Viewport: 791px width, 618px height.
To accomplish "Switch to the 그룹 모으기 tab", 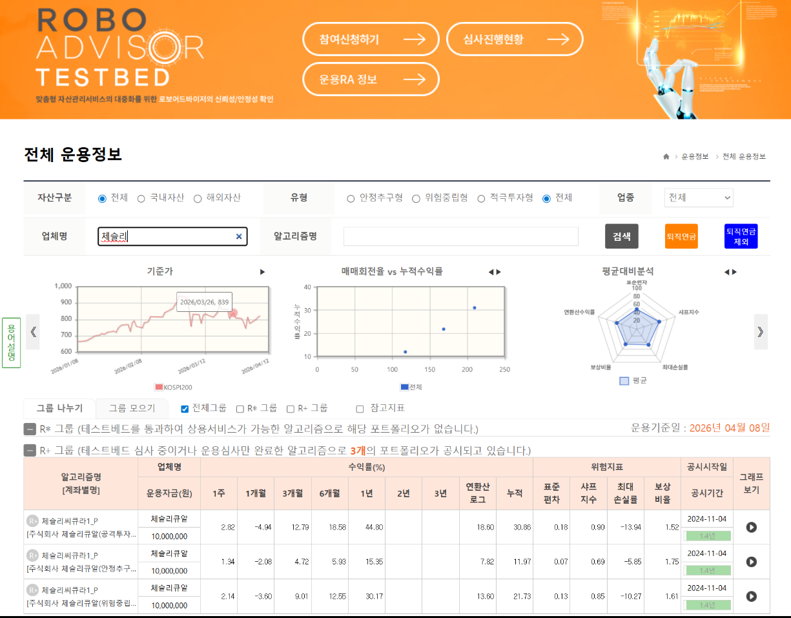I will (x=132, y=408).
